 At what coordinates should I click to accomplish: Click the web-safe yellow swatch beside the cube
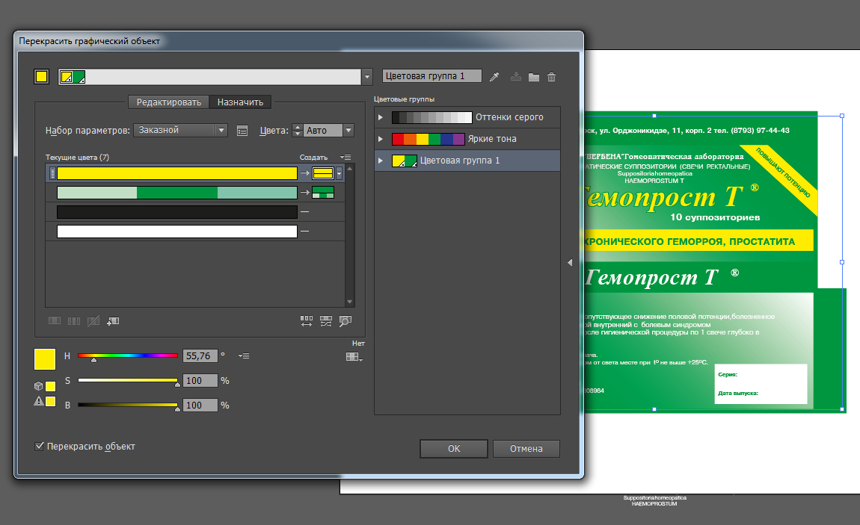pos(50,386)
